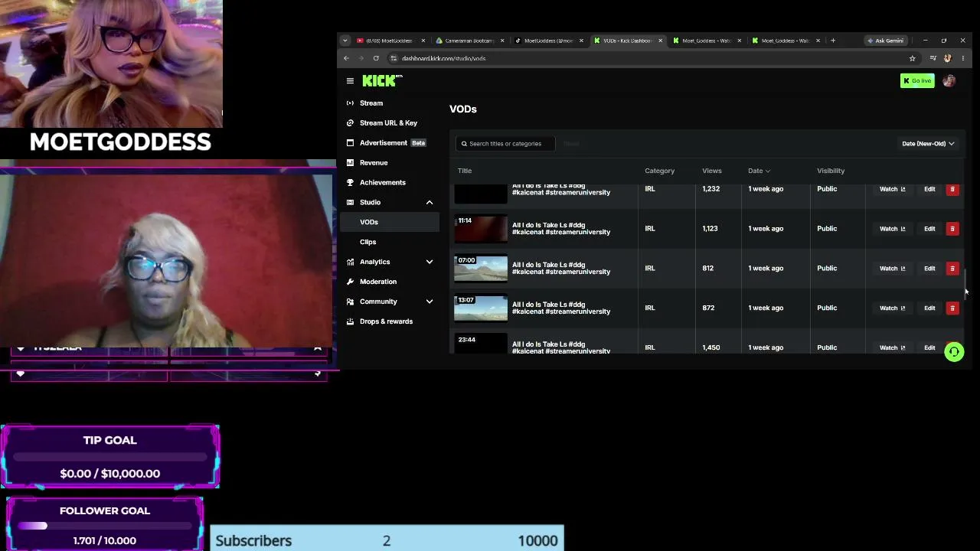Viewport: 980px width, 551px height.
Task: Open the Kick hamburger menu
Action: [x=350, y=80]
